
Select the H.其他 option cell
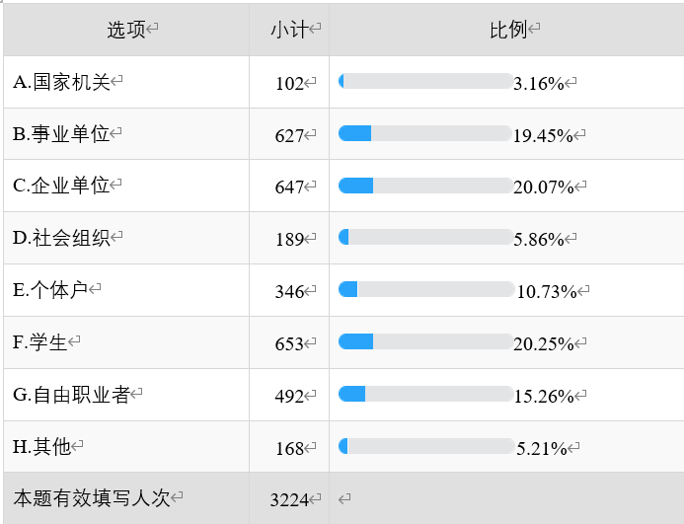click(x=126, y=447)
